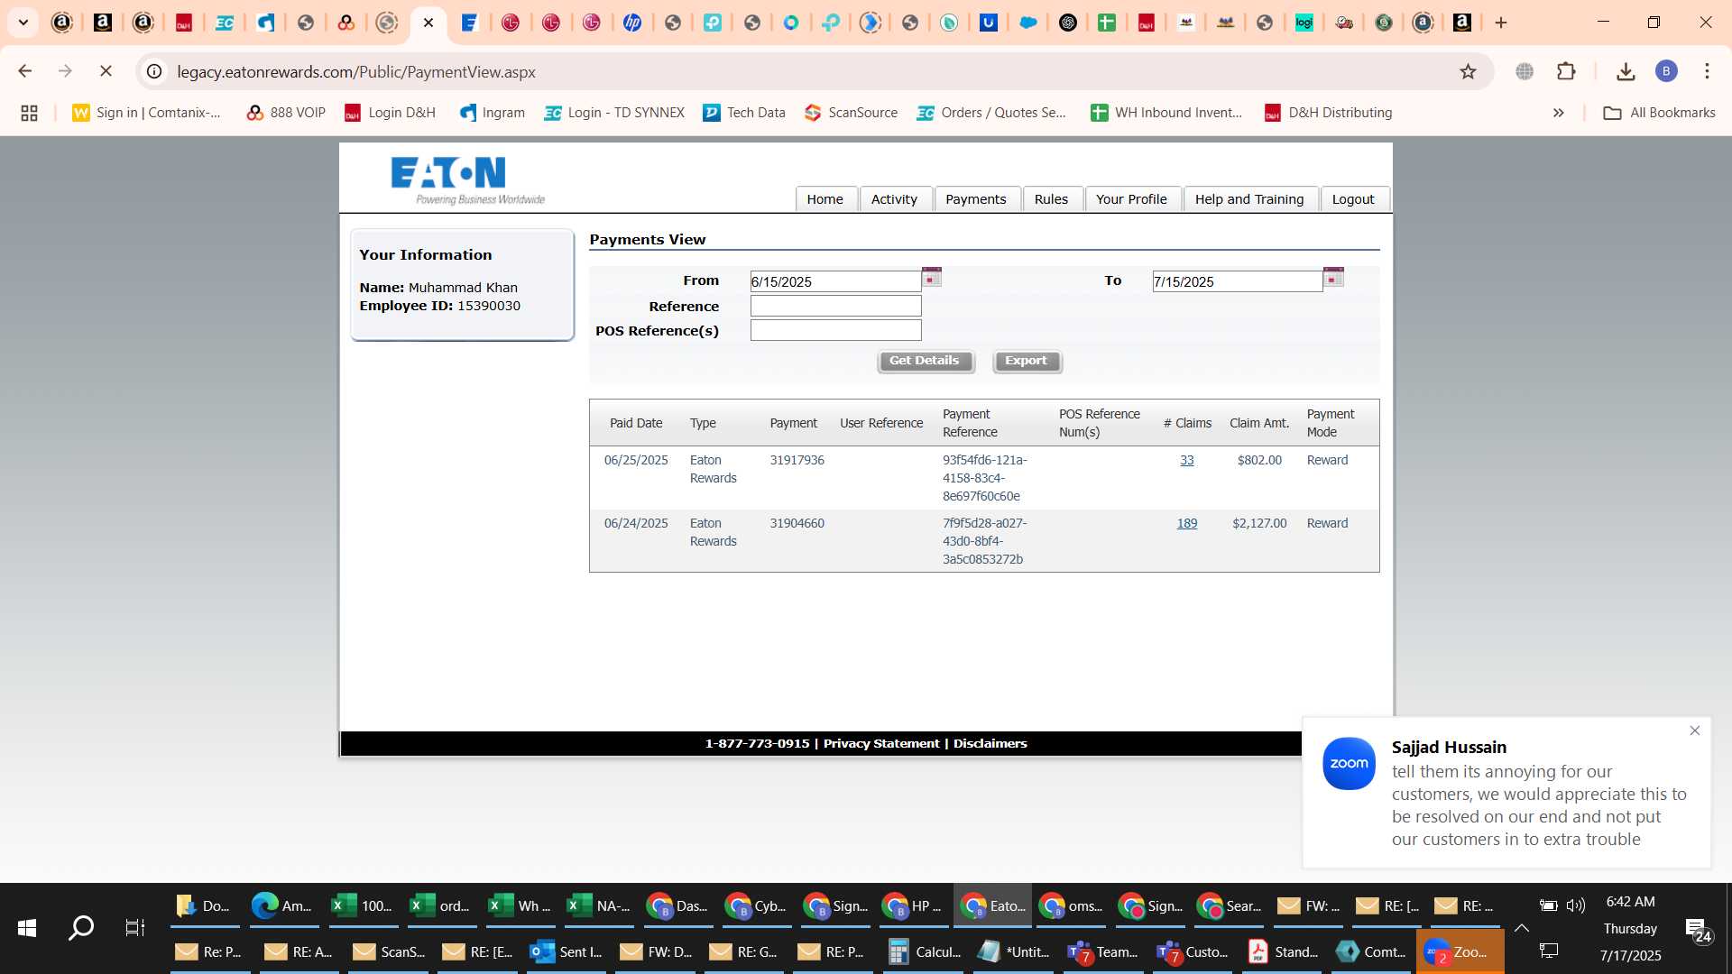Screen dimensions: 1732x974
Task: Open a new browser tab
Action: (x=1501, y=23)
